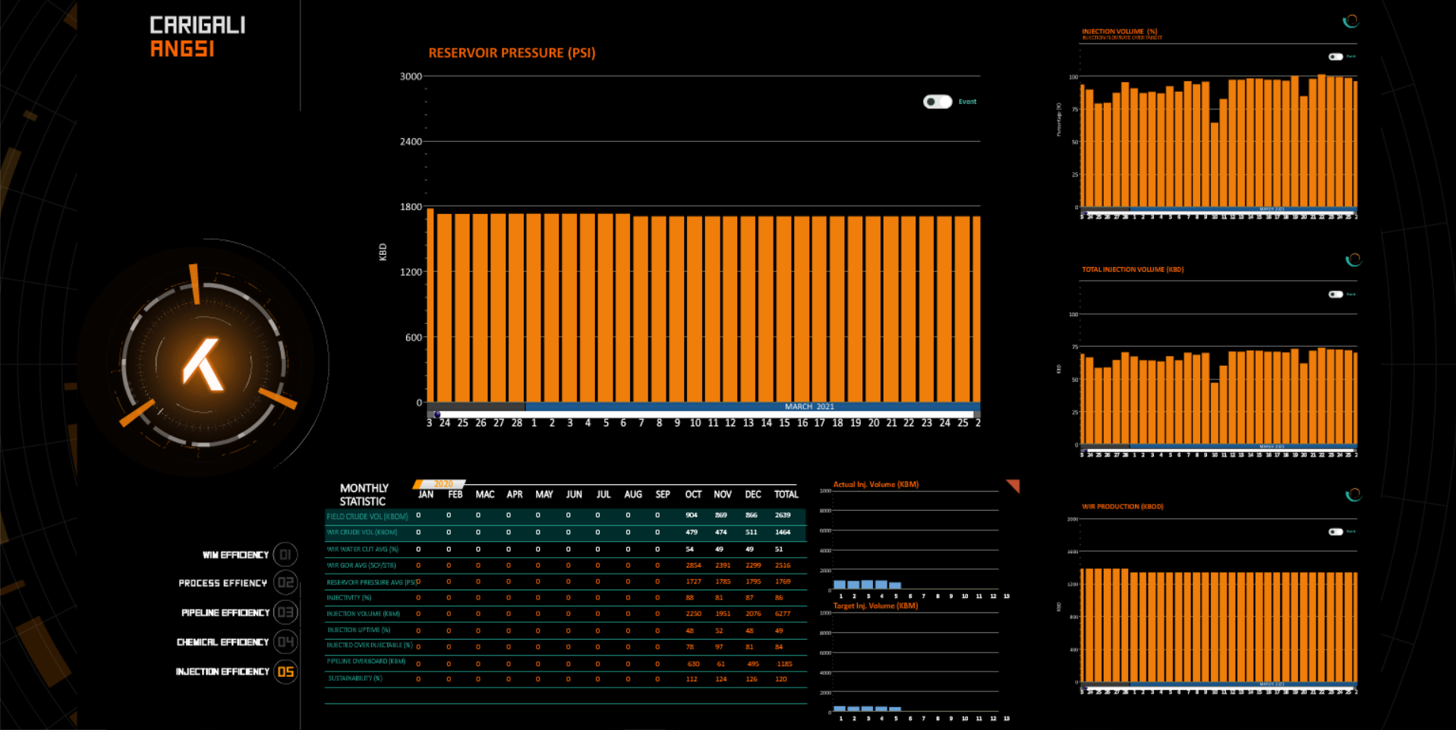Click the 04 badge beside Chemical Efficiency

click(x=285, y=642)
